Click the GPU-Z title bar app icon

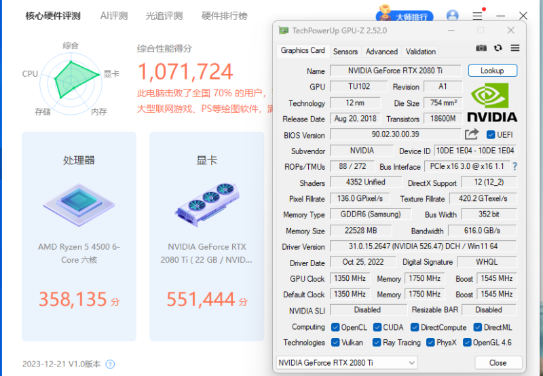(284, 31)
